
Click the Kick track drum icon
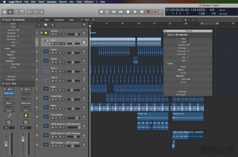46,42
